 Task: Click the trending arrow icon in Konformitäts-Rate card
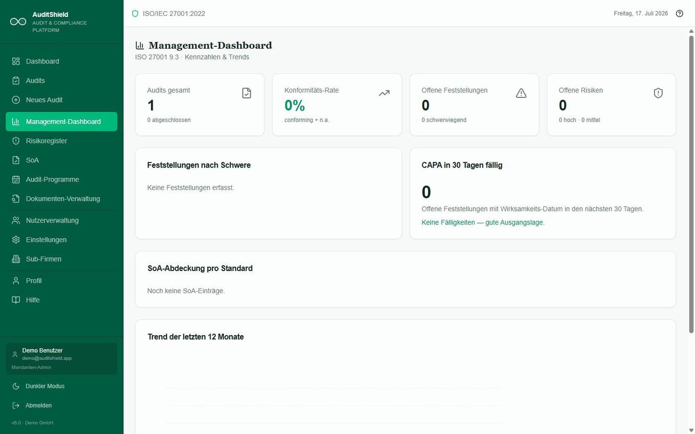(x=384, y=93)
